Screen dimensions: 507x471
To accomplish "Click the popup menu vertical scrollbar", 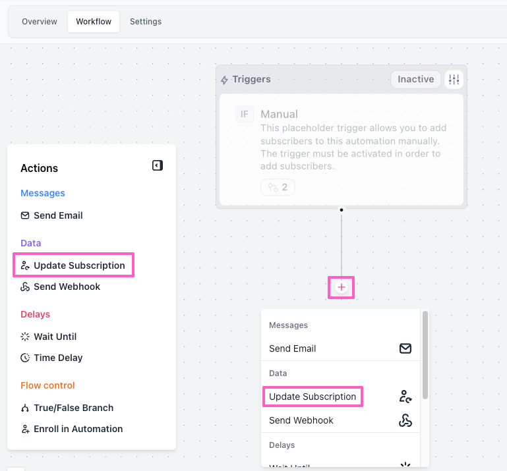I will [425, 356].
